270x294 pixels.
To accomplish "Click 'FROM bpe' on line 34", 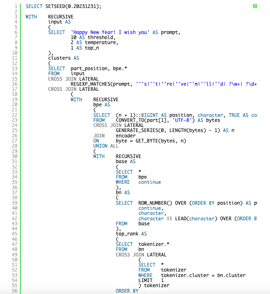I will [x=131, y=177].
